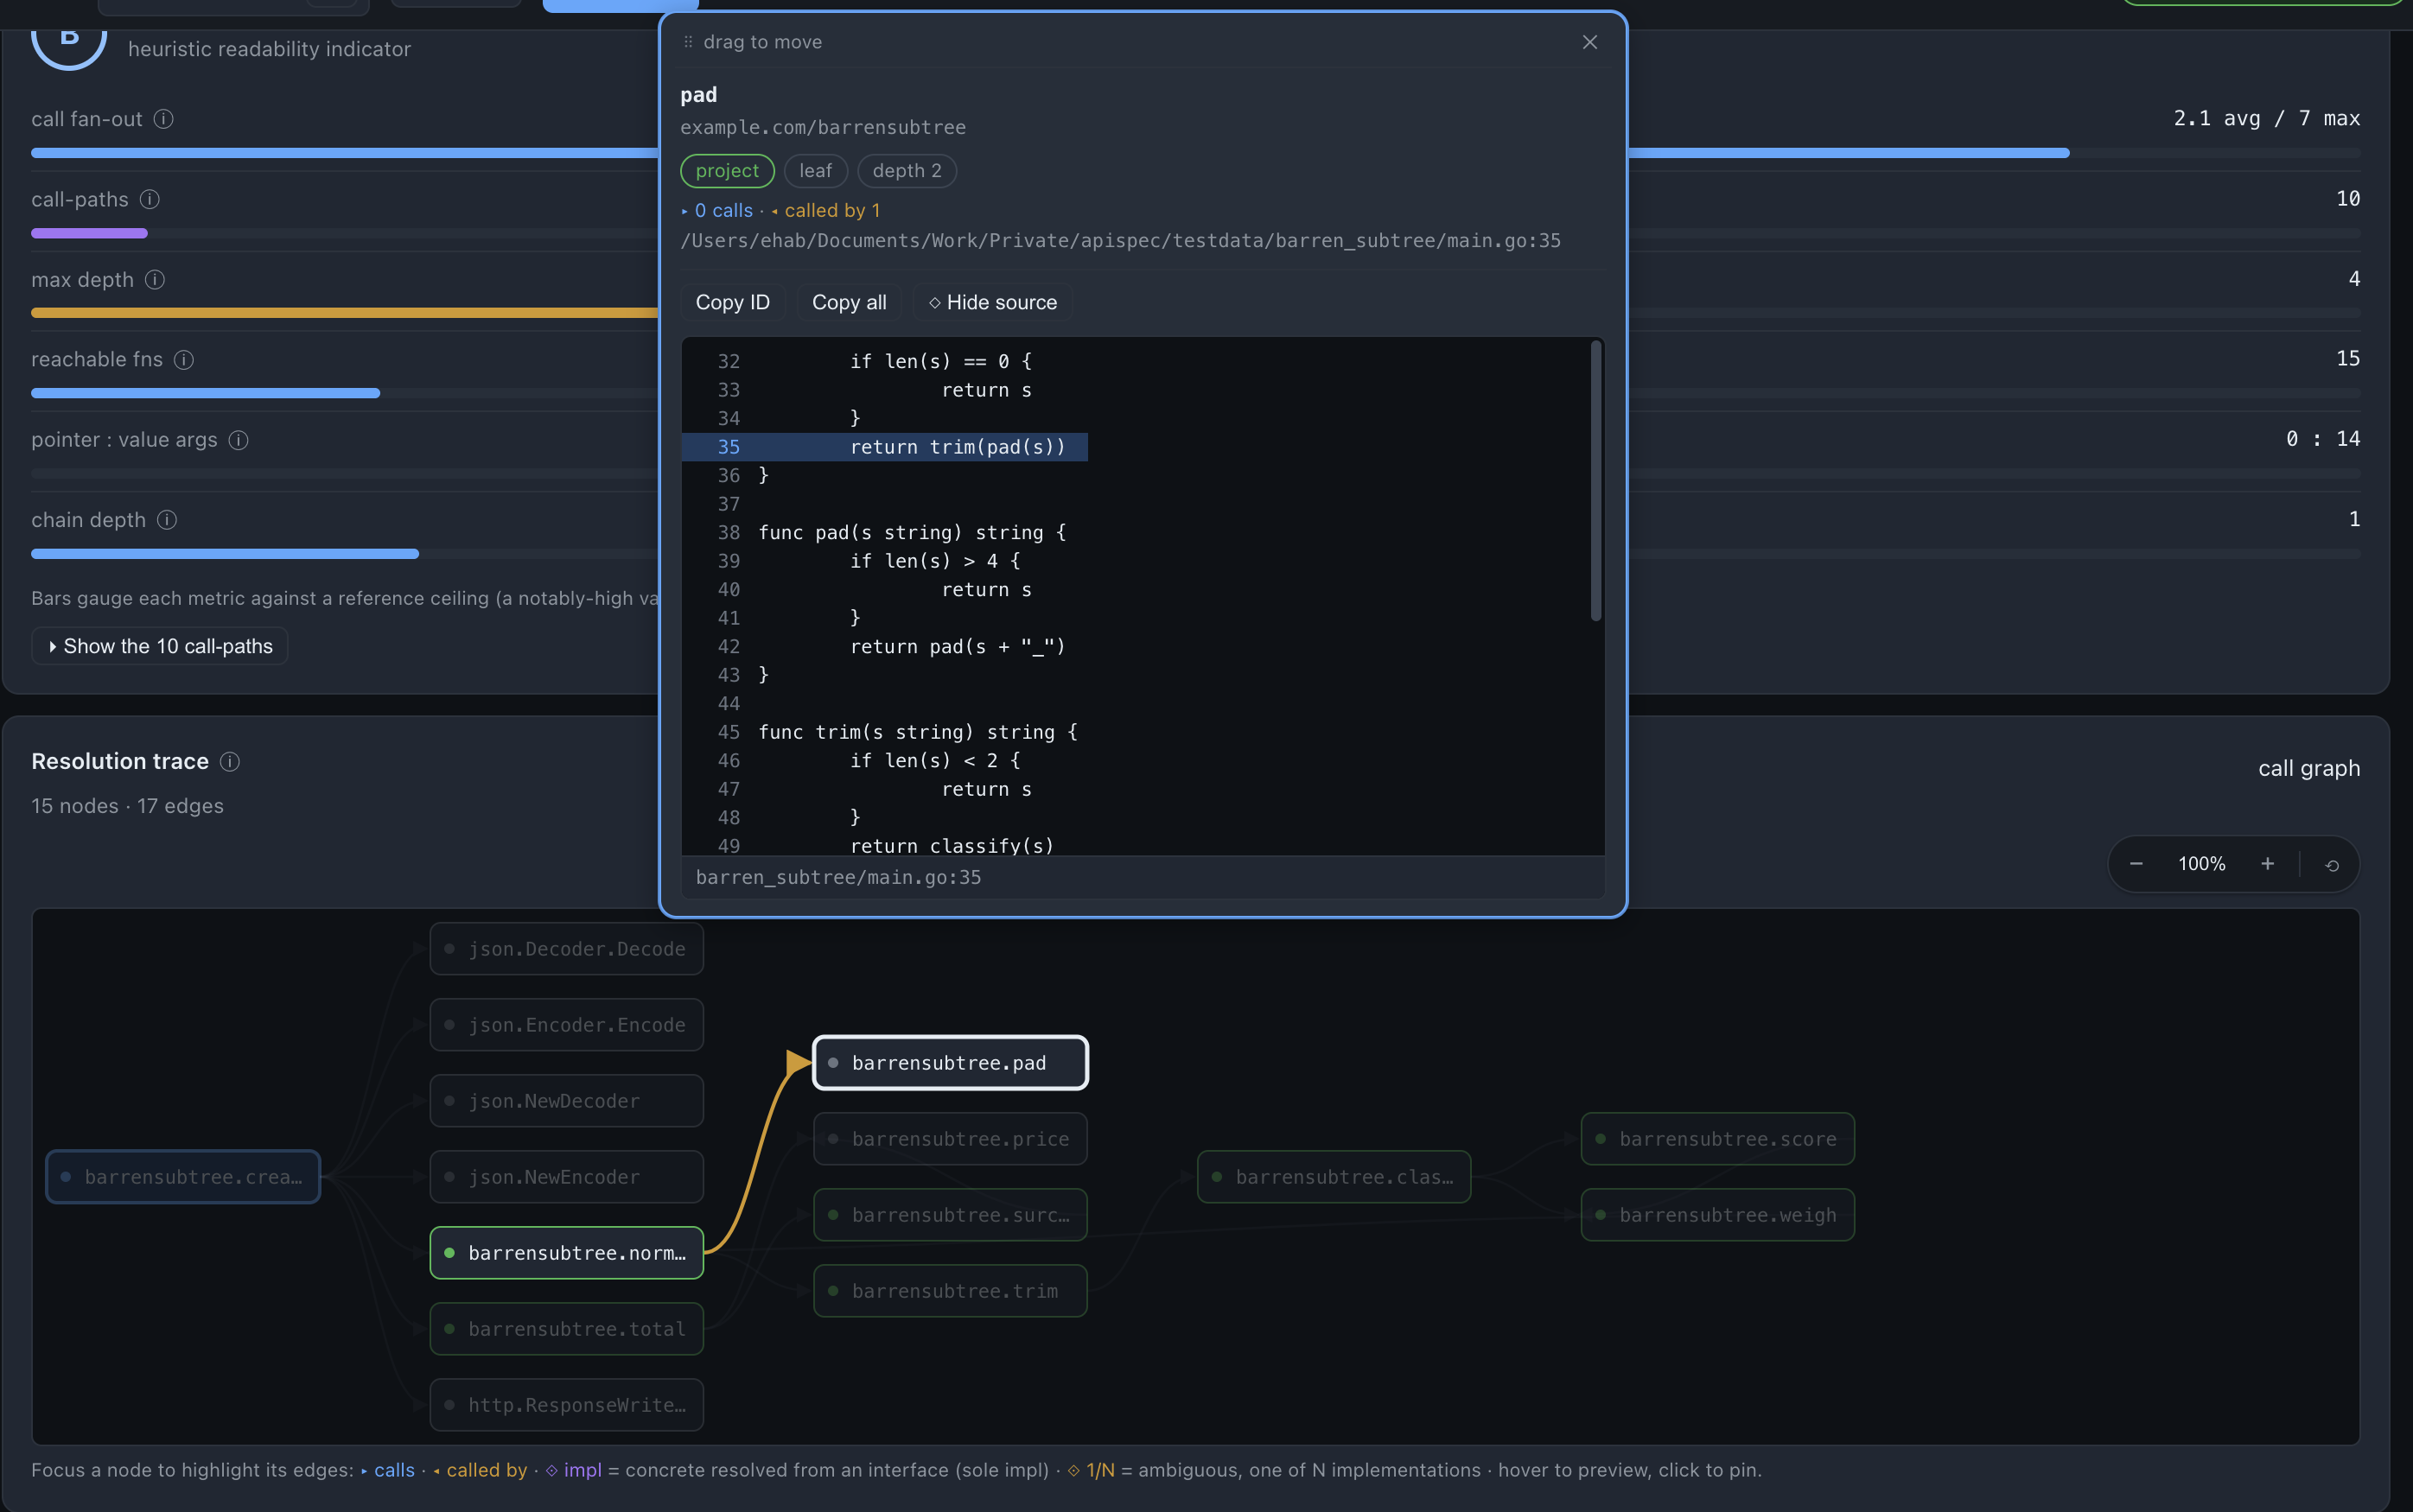This screenshot has height=1512, width=2413.
Task: Select barrensubtree.norm… graph node
Action: click(567, 1253)
